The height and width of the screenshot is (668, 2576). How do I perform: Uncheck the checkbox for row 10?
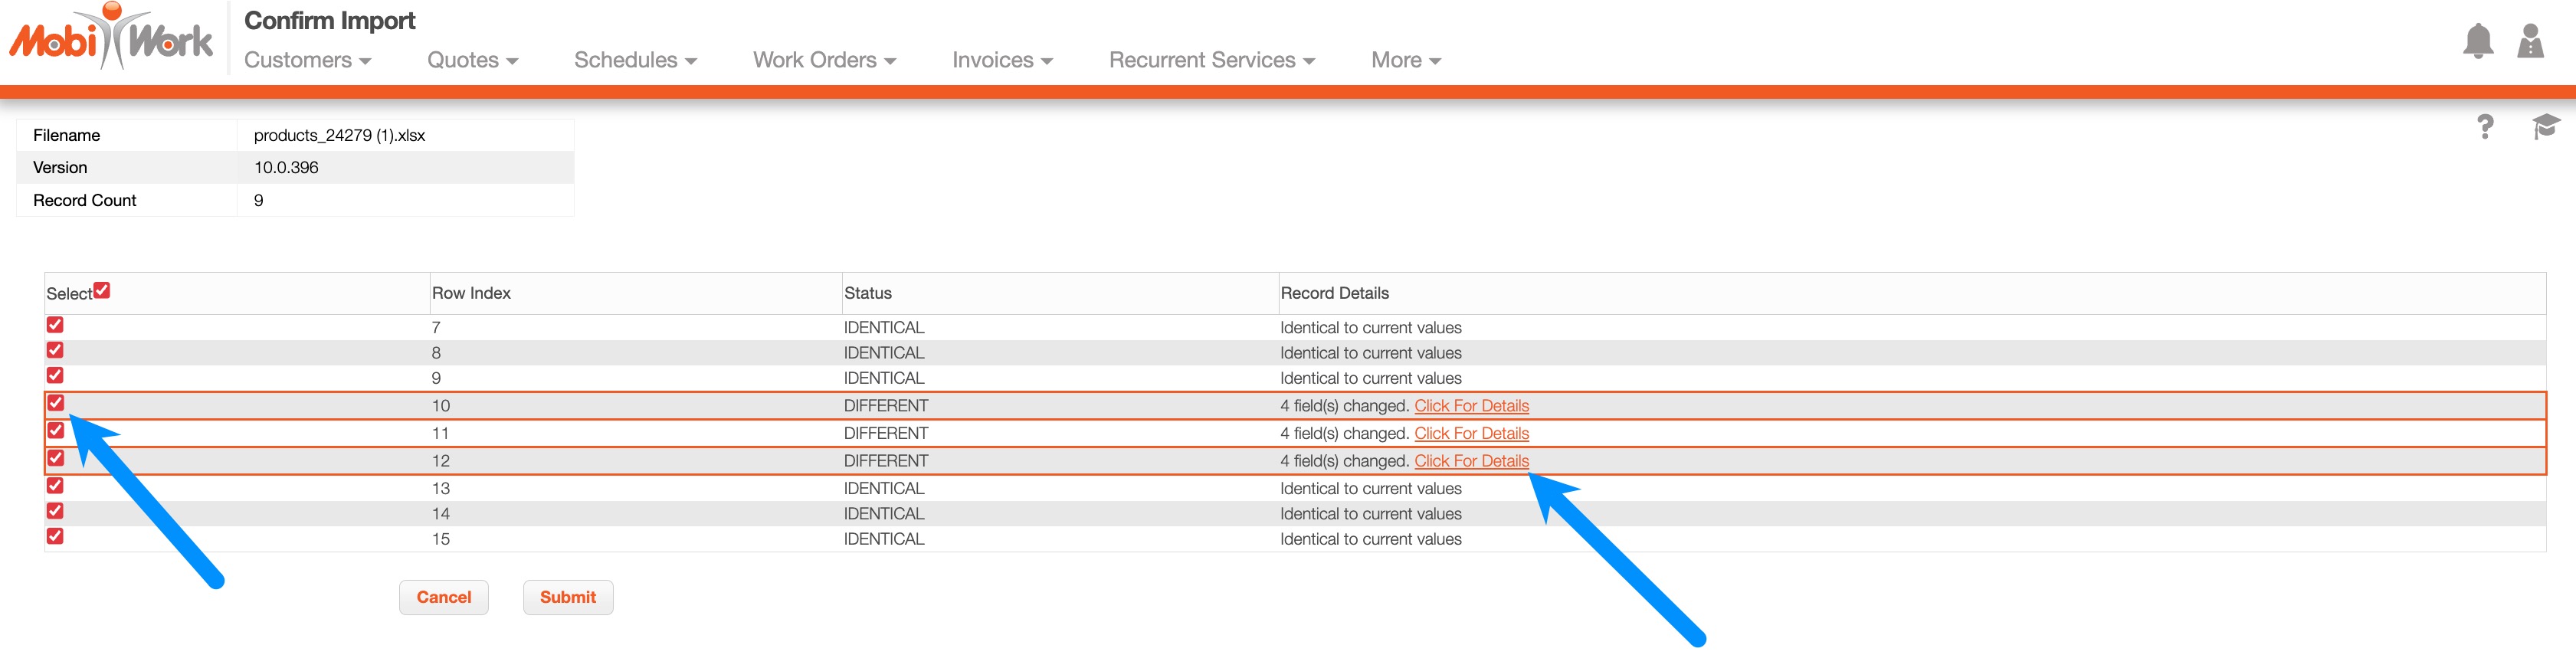[55, 403]
